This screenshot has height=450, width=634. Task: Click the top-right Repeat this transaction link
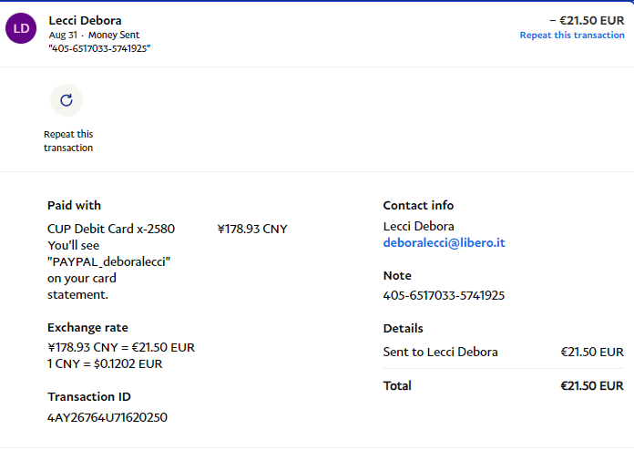tap(572, 36)
